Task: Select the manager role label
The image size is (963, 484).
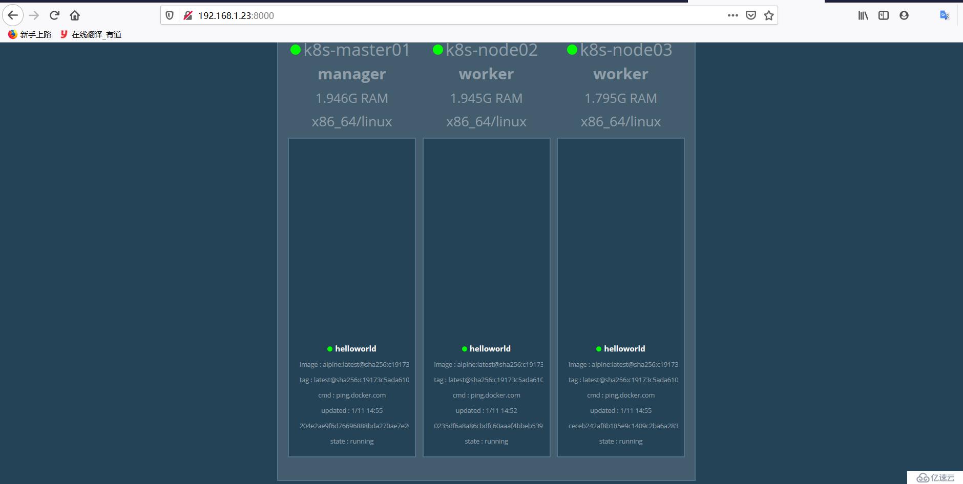Action: (352, 74)
